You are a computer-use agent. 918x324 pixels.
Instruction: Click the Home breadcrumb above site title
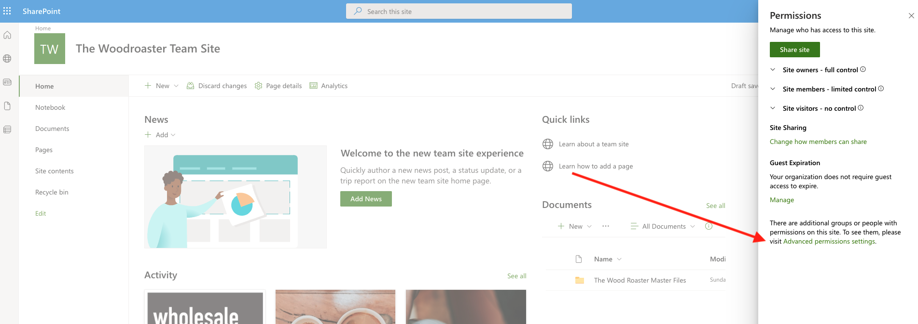click(43, 28)
